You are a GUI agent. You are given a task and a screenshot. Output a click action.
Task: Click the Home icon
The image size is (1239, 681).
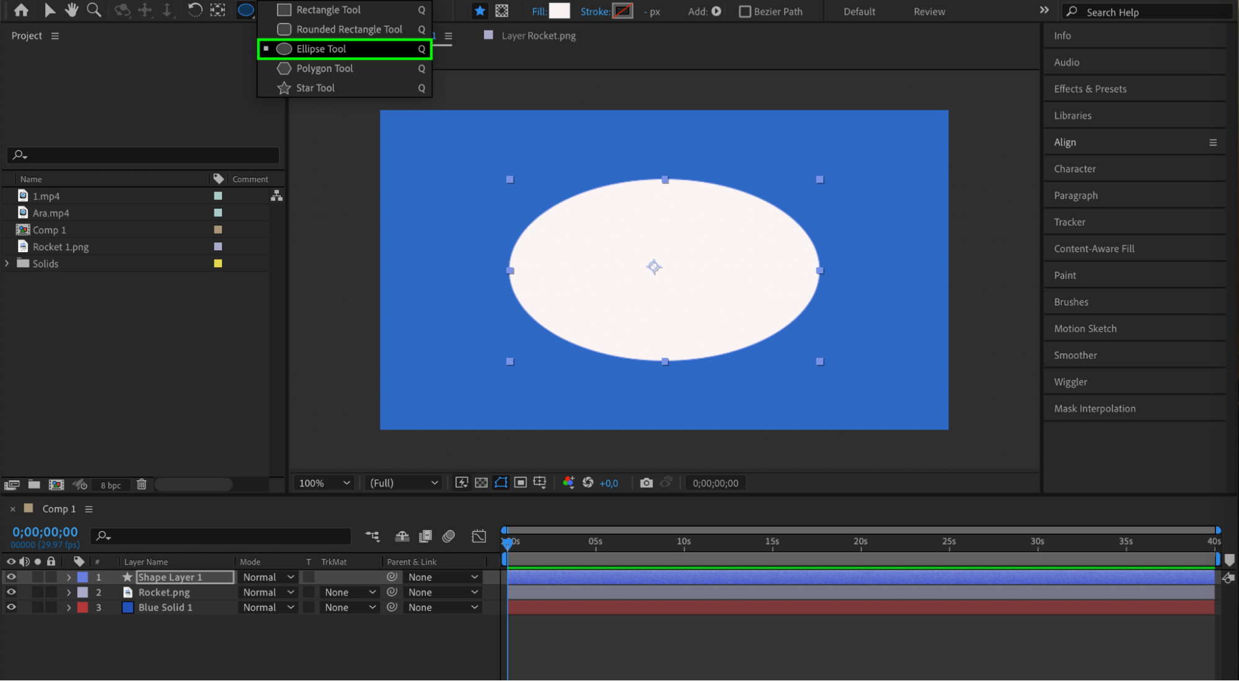(x=21, y=10)
